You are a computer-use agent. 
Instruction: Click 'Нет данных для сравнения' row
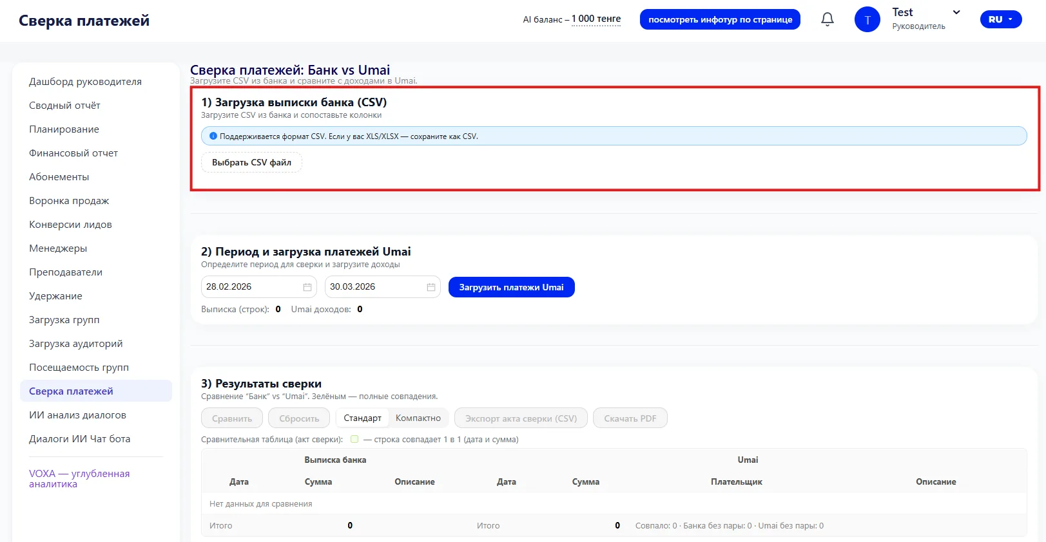[x=614, y=503]
